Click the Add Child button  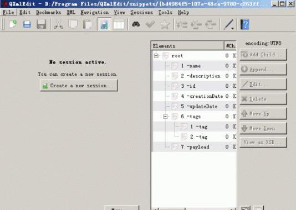[263, 55]
